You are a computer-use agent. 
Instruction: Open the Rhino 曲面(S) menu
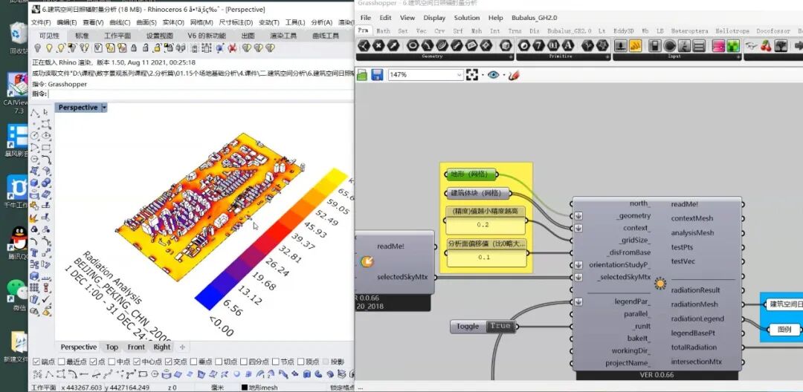pyautogui.click(x=146, y=22)
